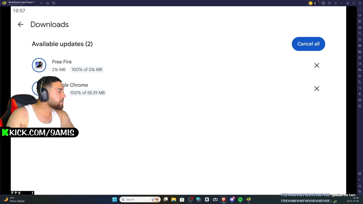The height and width of the screenshot is (204, 363).
Task: Open Discord from taskbar
Action: [x=232, y=199]
